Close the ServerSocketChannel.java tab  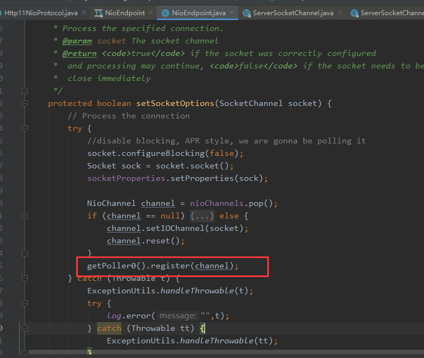(x=340, y=12)
